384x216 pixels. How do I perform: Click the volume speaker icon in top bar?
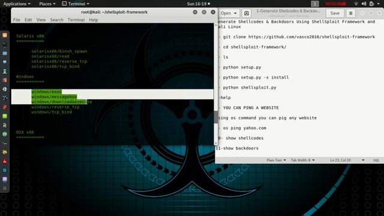pos(364,4)
